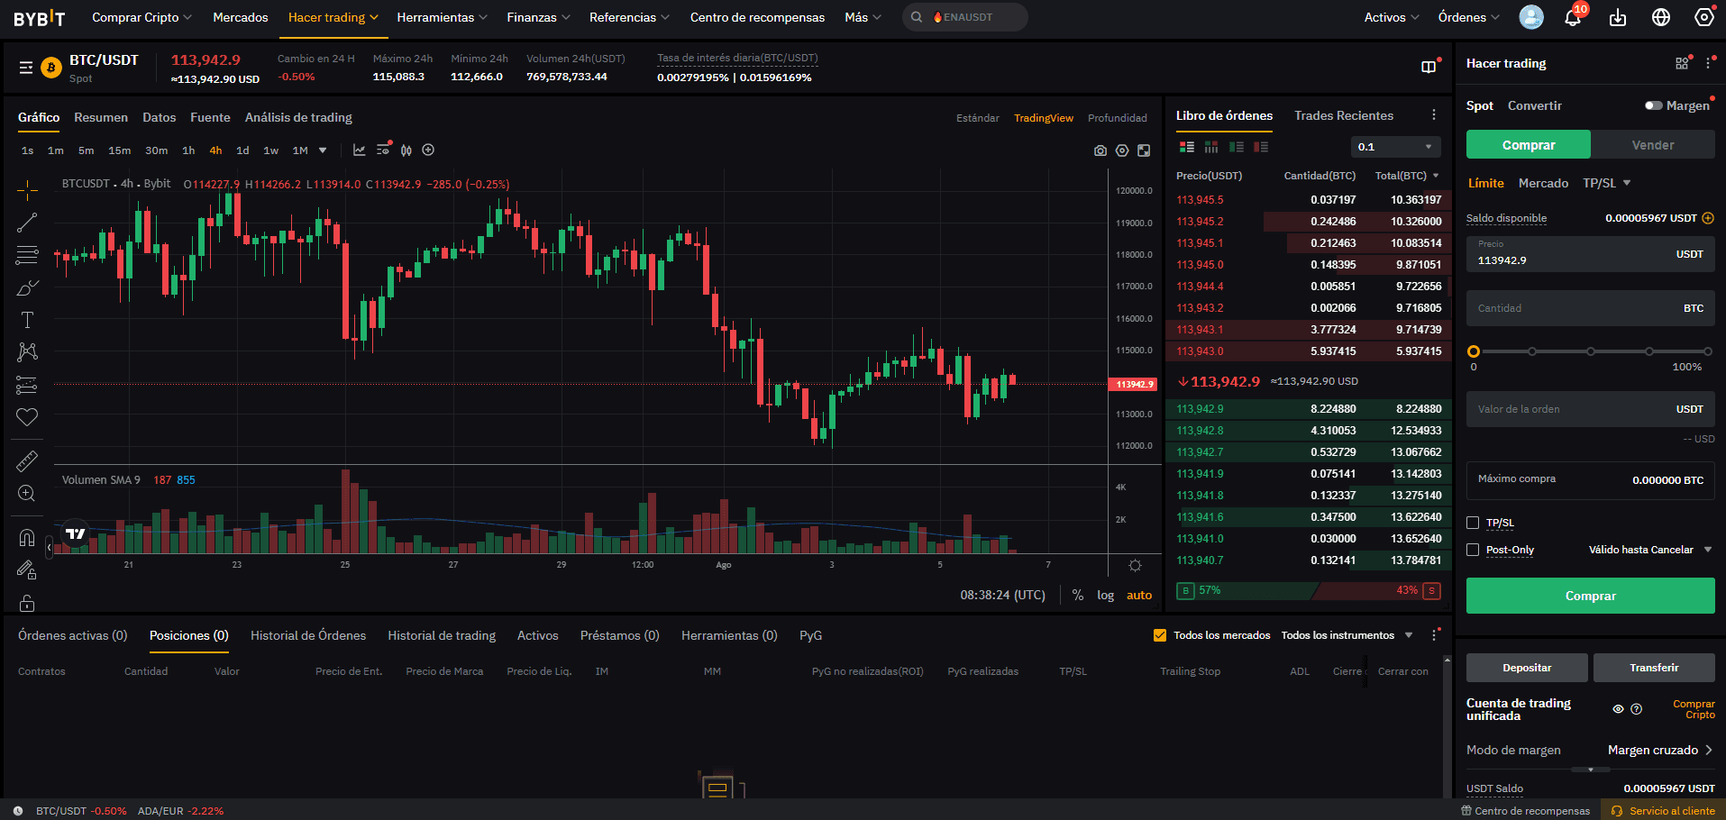Image resolution: width=1726 pixels, height=820 pixels.
Task: Open the 0.1 price grouping dropdown
Action: coord(1395,147)
